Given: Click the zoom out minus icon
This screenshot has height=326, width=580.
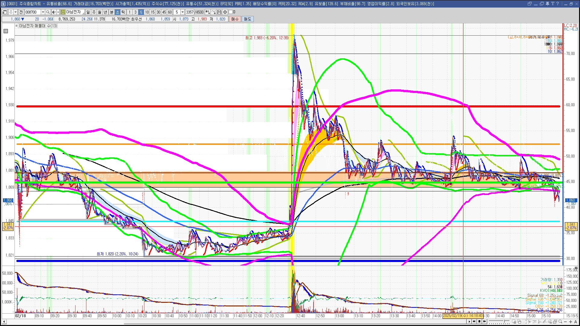Looking at the screenshot, I should tap(565, 322).
